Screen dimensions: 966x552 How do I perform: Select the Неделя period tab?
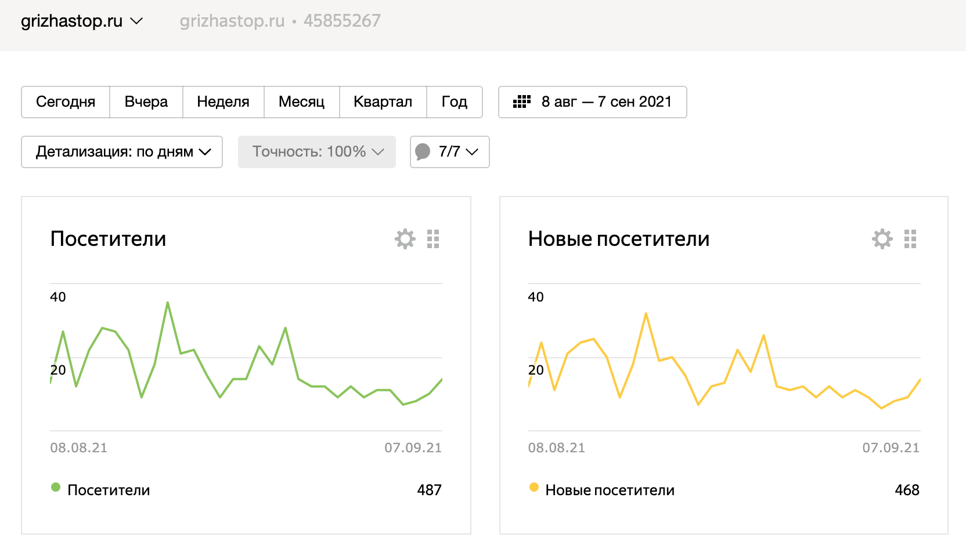pyautogui.click(x=223, y=102)
